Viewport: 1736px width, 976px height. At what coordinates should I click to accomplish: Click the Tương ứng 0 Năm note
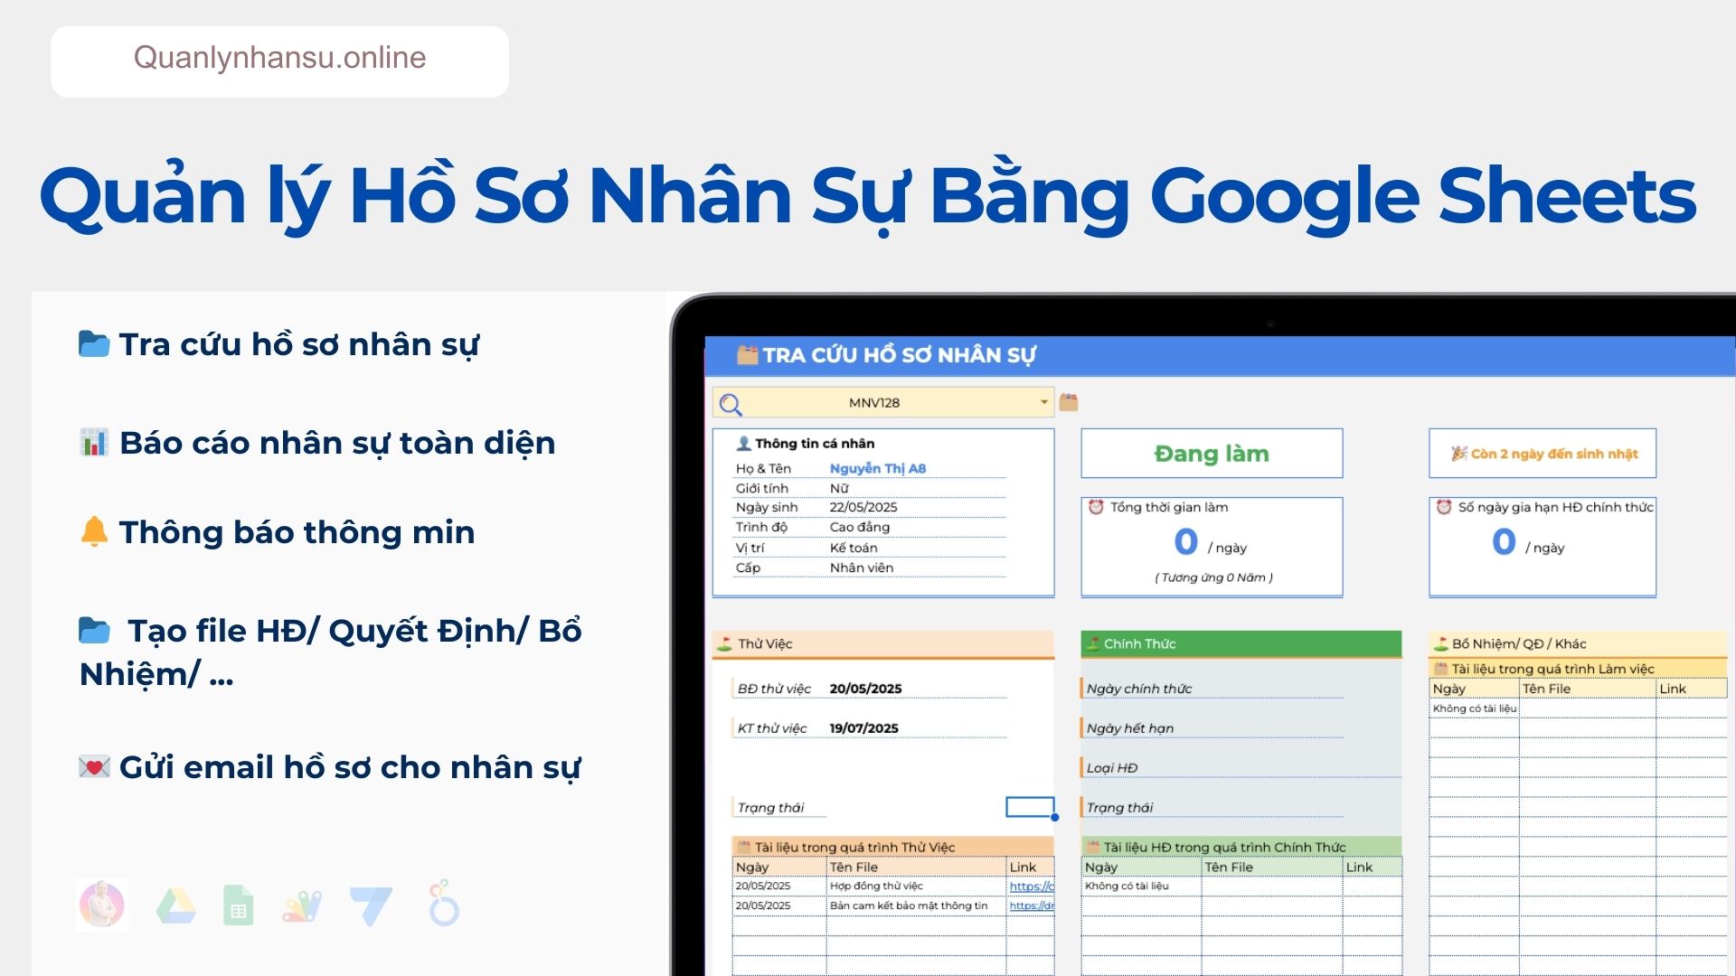click(1213, 577)
